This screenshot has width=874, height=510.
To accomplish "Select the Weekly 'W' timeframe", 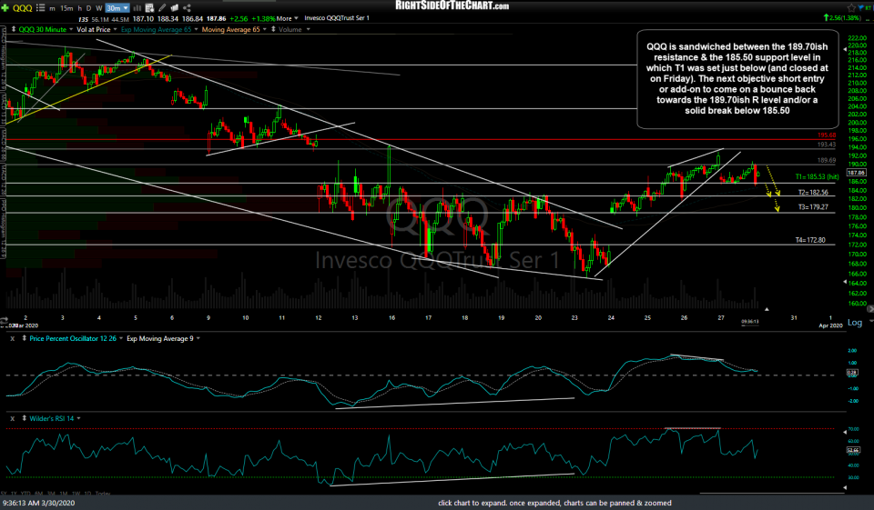I will pyautogui.click(x=99, y=8).
